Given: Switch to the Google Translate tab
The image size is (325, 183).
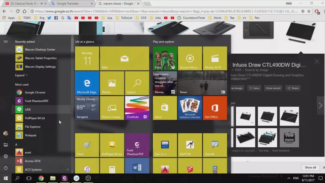Looking at the screenshot, I should (x=72, y=4).
